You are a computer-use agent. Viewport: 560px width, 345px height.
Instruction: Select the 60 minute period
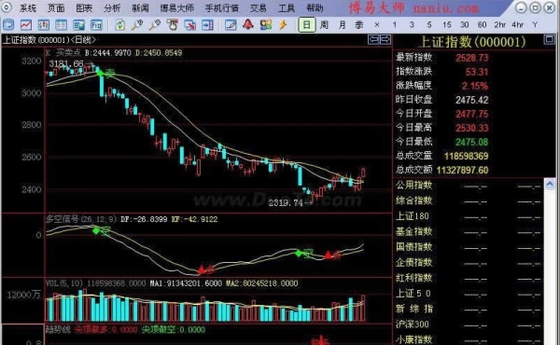pyautogui.click(x=482, y=24)
